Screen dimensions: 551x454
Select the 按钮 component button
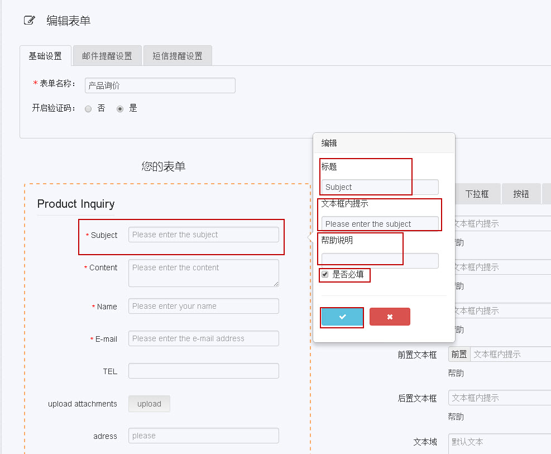(521, 193)
